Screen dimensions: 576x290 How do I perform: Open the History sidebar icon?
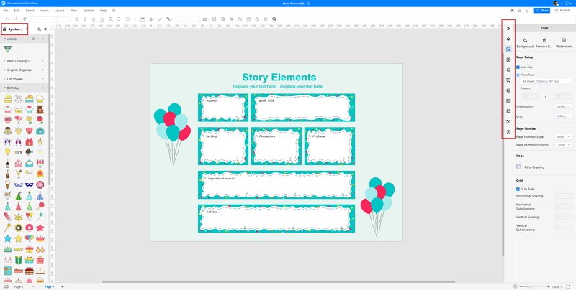tap(508, 132)
